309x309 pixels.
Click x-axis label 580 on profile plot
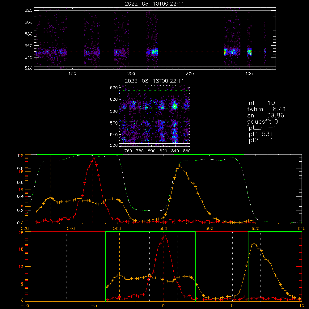(163, 229)
